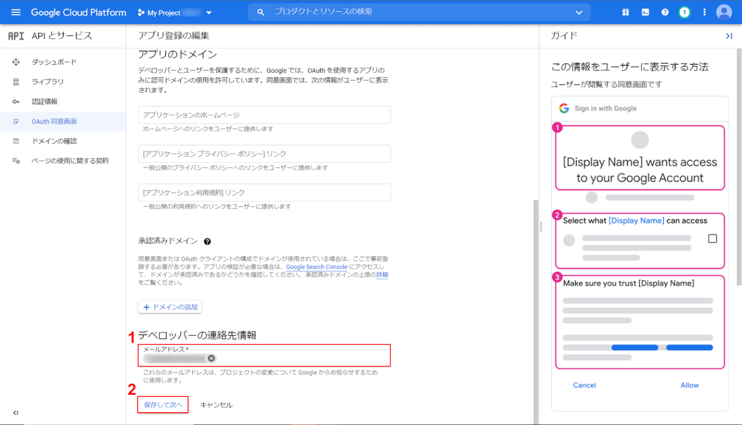Click the デベロッパーの連絡先情報 heading

click(x=197, y=335)
